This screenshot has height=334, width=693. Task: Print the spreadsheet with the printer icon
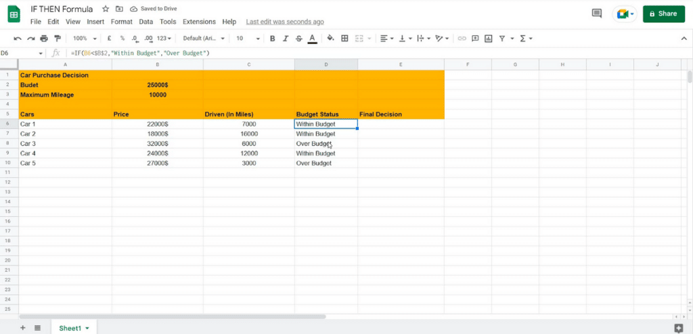[x=44, y=39]
